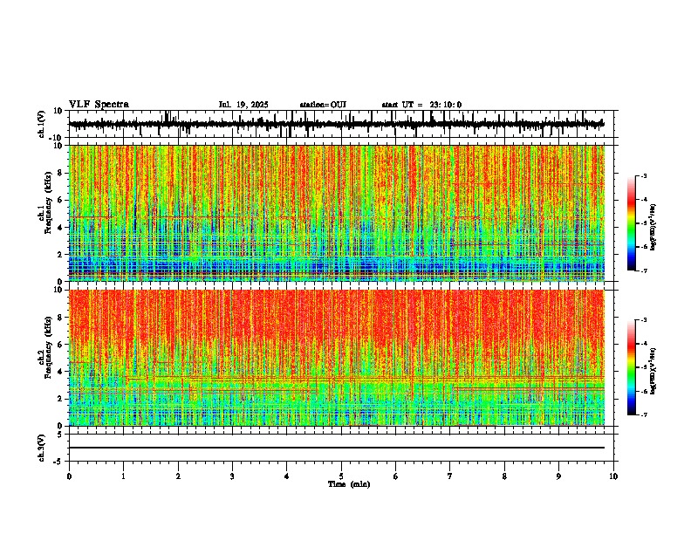Click the ch.1 spectrogram color scale bar
The height and width of the screenshot is (534, 691).
(x=632, y=223)
